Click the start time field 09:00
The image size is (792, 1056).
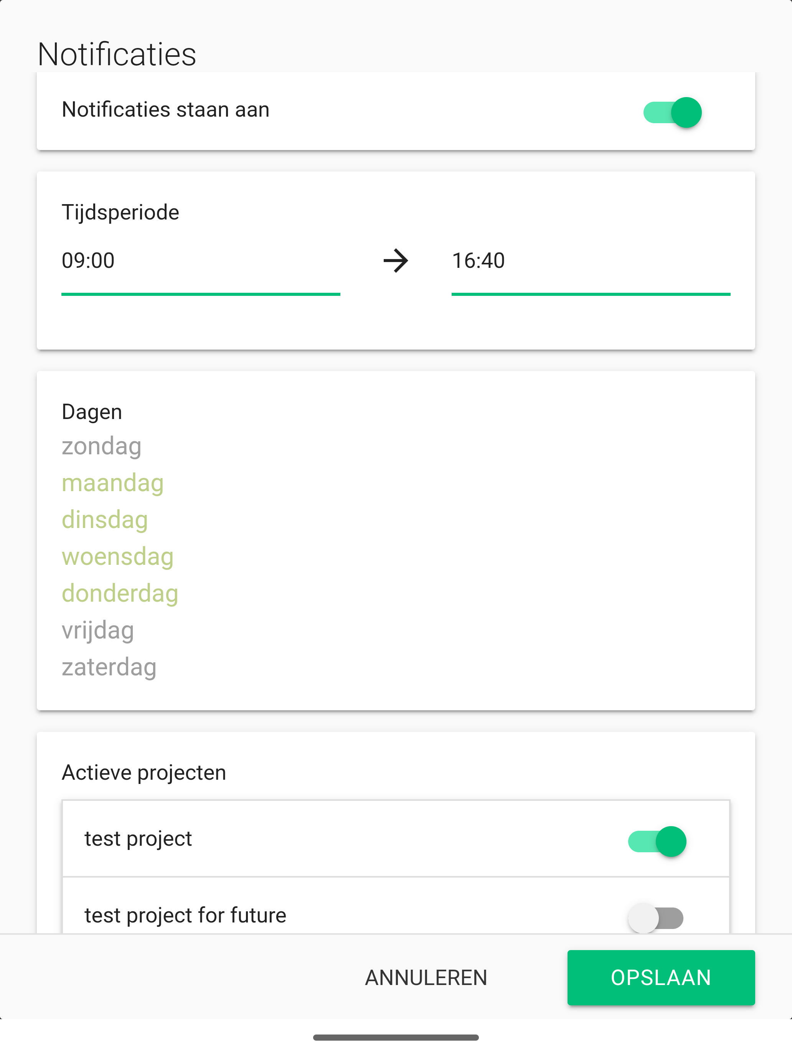[x=201, y=261]
